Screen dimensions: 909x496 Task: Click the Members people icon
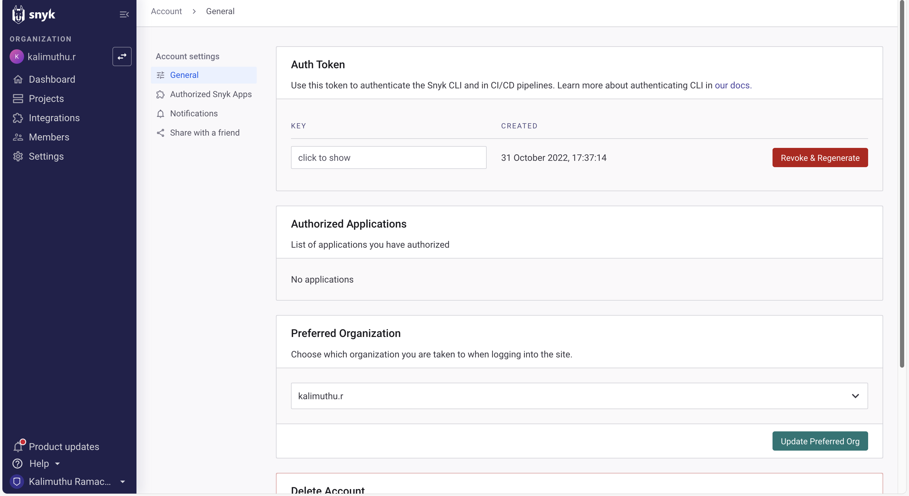(18, 137)
